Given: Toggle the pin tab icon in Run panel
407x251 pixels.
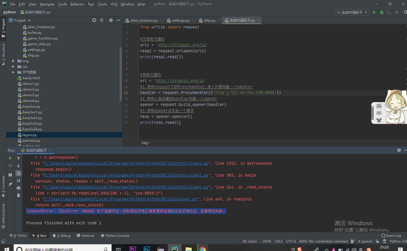Looking at the screenshot, I should click(x=10, y=184).
